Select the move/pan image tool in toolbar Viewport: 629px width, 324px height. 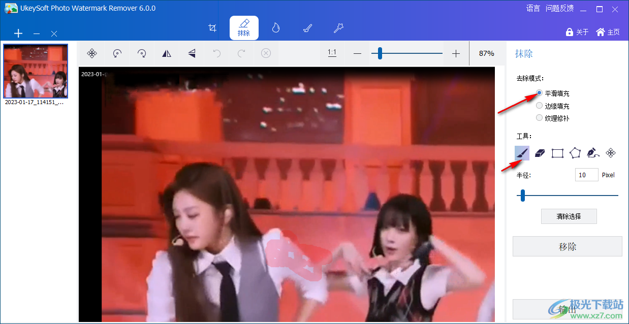point(92,53)
